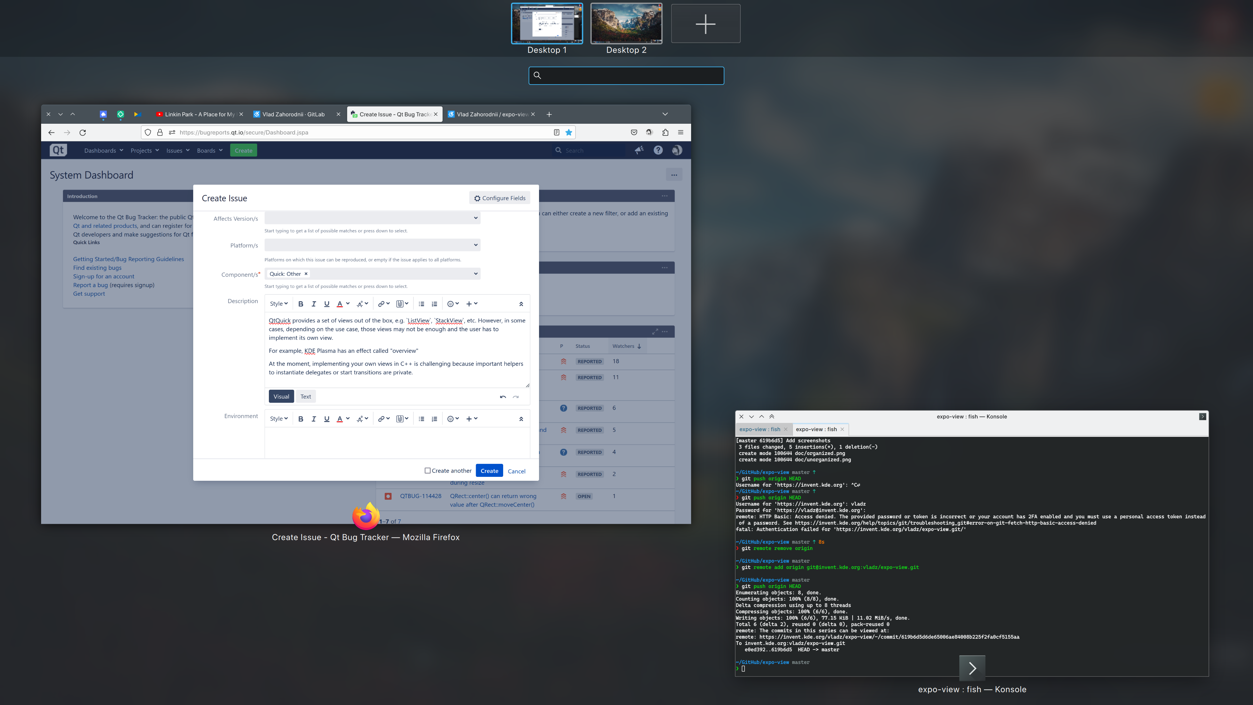This screenshot has height=705, width=1253.
Task: Open Style dropdown in Environment toolbar
Action: [279, 418]
